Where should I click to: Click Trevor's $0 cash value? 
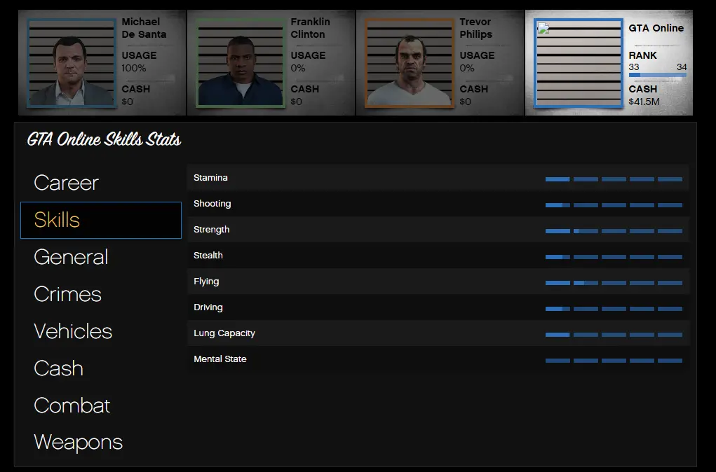[x=466, y=102]
